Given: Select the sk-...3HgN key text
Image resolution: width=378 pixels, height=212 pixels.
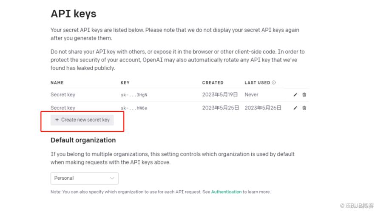Looking at the screenshot, I should pyautogui.click(x=133, y=95).
